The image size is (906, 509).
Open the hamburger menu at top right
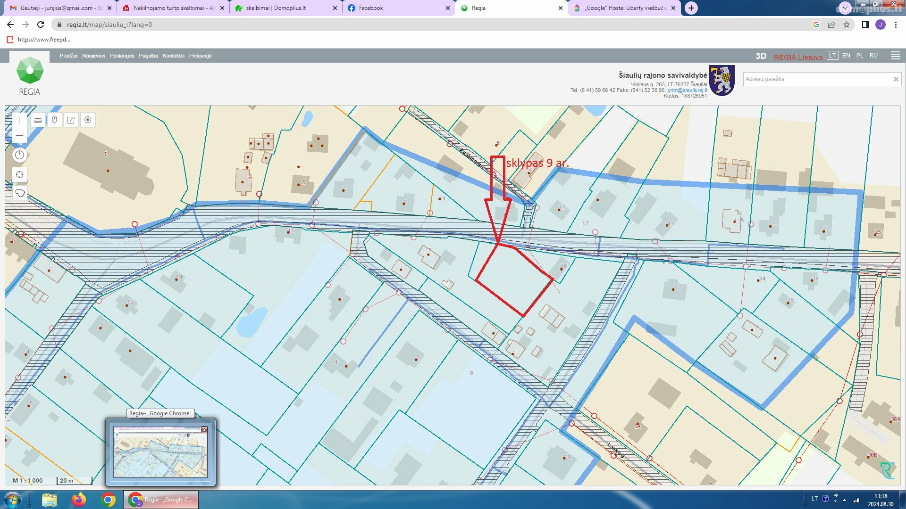[895, 56]
